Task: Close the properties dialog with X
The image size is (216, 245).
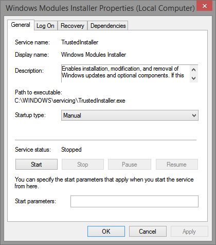Action: coord(204,6)
